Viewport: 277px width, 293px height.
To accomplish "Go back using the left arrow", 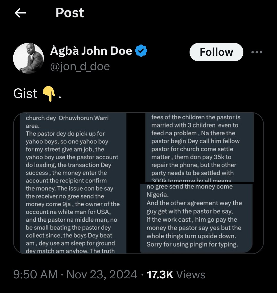I will click(x=20, y=13).
